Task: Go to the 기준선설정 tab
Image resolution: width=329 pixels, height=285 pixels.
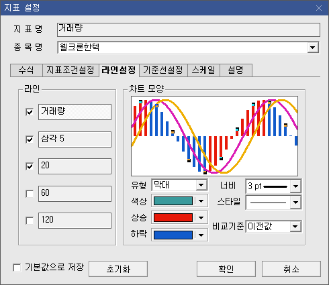Action: coord(163,70)
